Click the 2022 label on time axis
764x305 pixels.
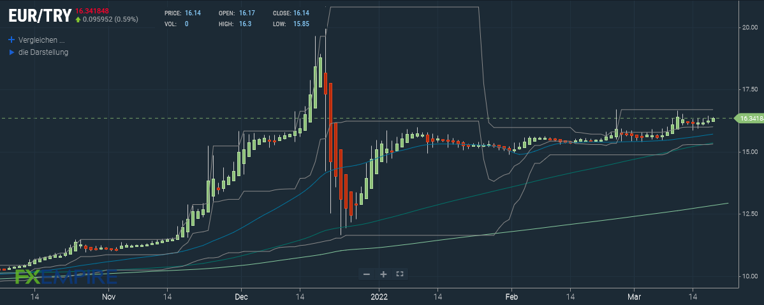pos(379,296)
